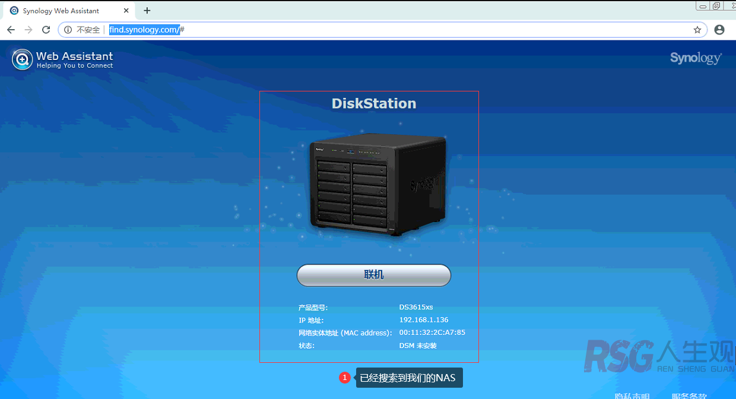Click the browser forward arrow
Viewport: 736px width, 399px height.
[x=28, y=30]
